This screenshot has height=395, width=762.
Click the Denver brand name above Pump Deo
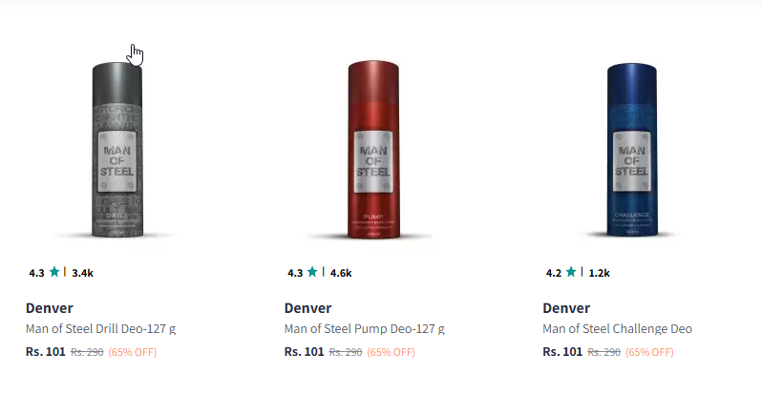pos(307,308)
